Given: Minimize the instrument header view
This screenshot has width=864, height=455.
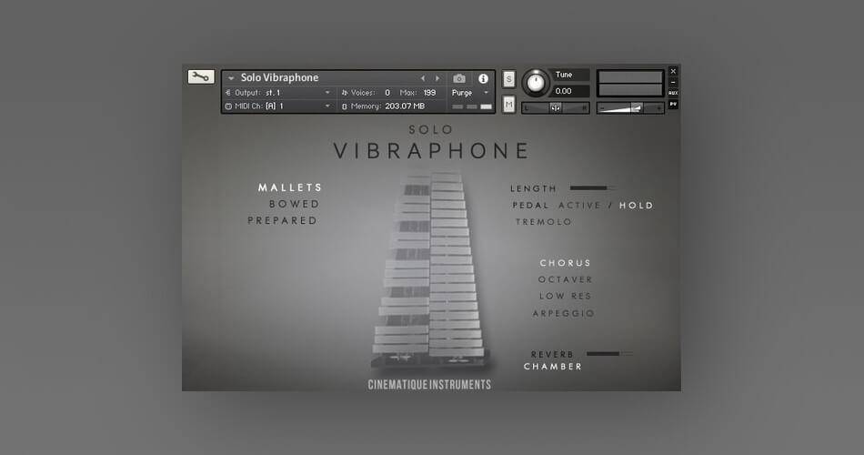Looking at the screenshot, I should pos(673,82).
